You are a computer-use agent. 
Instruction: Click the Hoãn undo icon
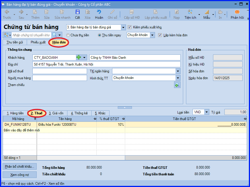tap(99, 12)
